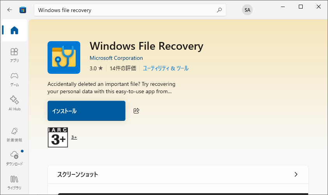
Task: Open ユーティリティ & ツール category link
Action: tap(166, 68)
